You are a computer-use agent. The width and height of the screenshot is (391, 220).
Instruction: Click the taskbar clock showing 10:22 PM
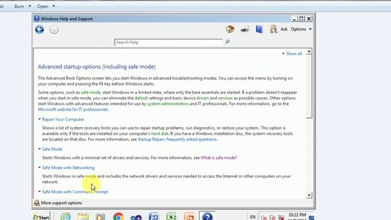click(x=298, y=216)
